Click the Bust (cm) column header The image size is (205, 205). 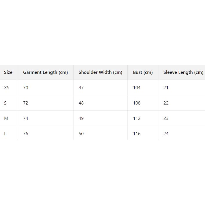point(143,72)
